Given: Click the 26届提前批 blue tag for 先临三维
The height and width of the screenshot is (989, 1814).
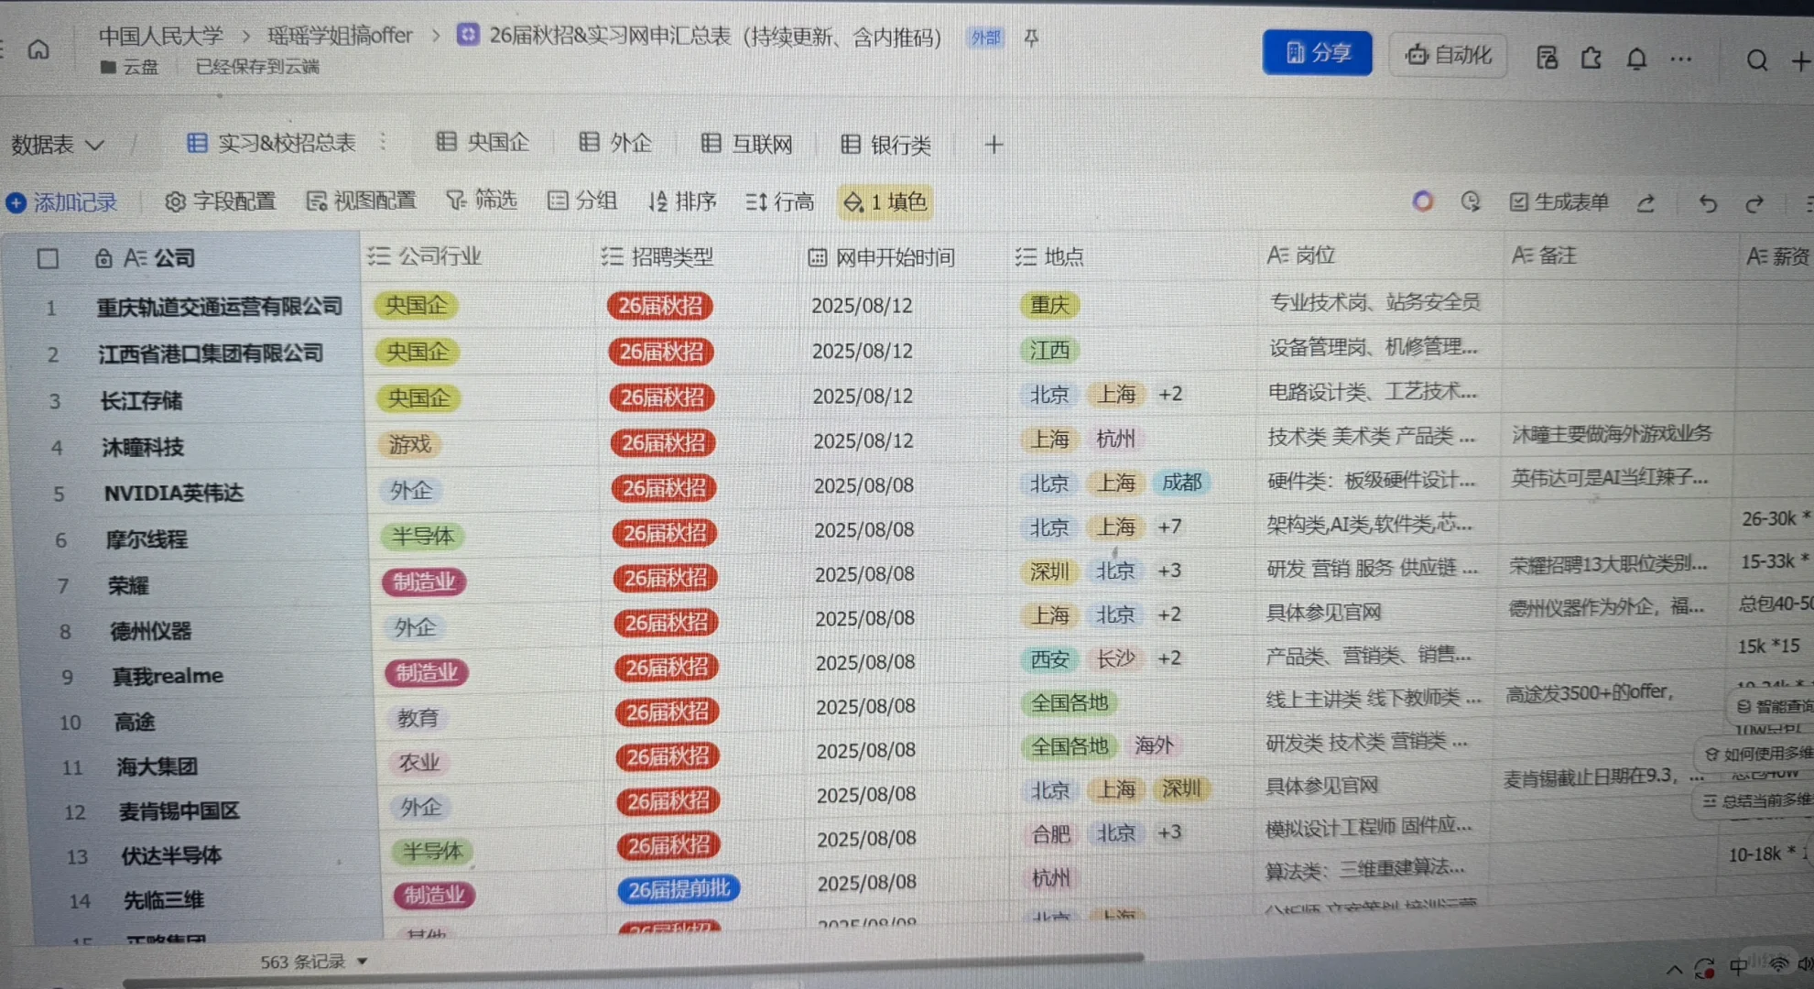Looking at the screenshot, I should click(x=679, y=888).
